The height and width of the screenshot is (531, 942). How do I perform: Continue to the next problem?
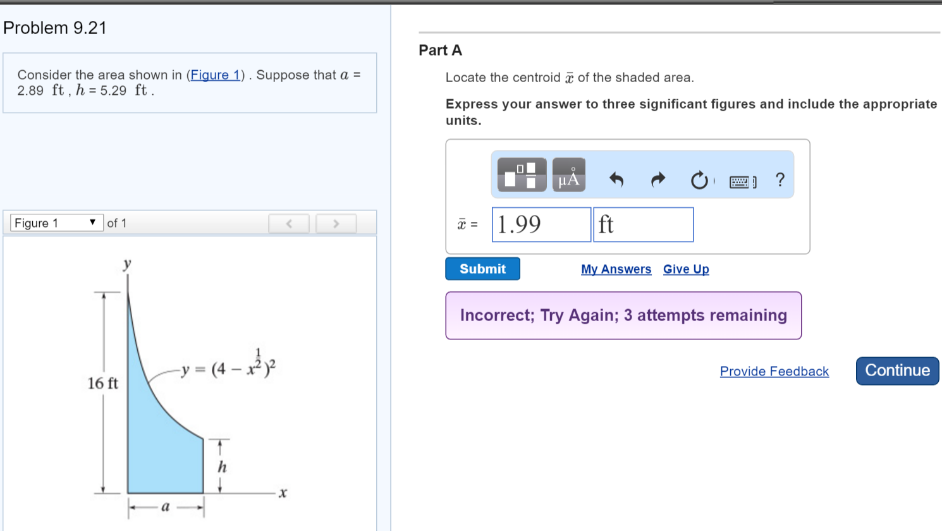898,370
